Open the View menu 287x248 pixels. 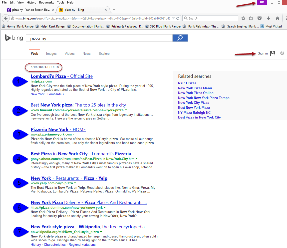(x=20, y=2)
